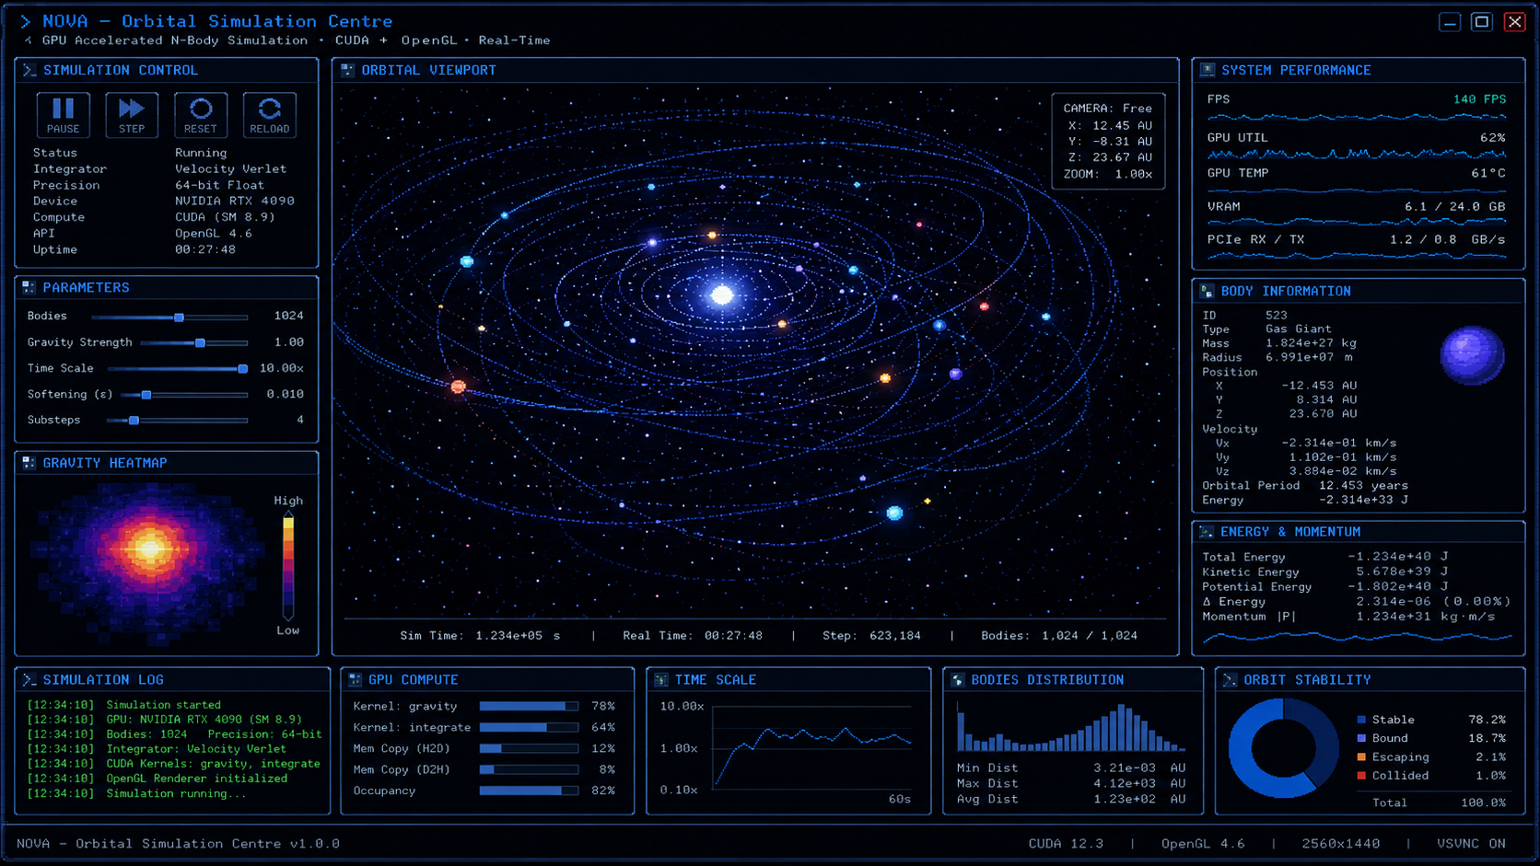Click the 'CUDA 12.3' status bar entry
Image resolution: width=1540 pixels, height=866 pixels.
pyautogui.click(x=1066, y=843)
